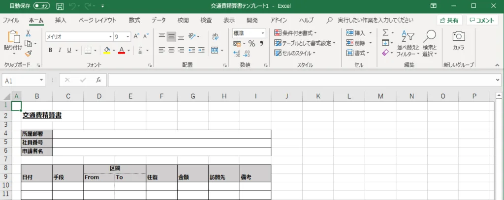Image resolution: width=504 pixels, height=200 pixels.
Task: Click inside the Name Box showing A1
Action: 20,80
